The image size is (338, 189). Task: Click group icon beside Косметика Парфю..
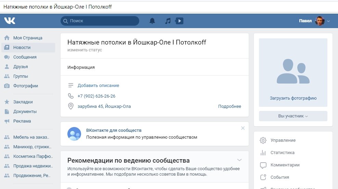point(7,156)
